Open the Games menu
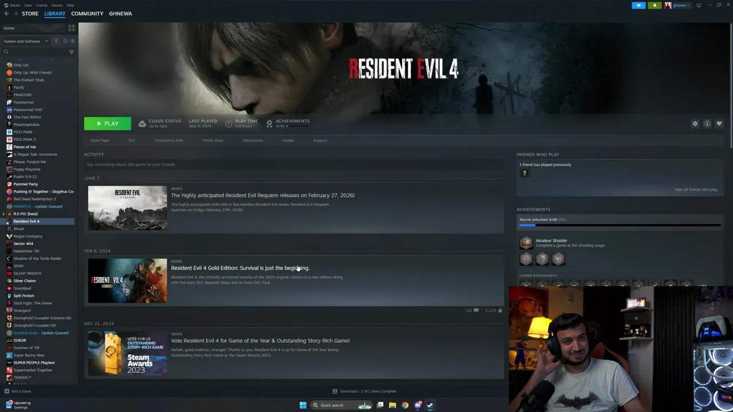This screenshot has width=733, height=412. [x=57, y=5]
